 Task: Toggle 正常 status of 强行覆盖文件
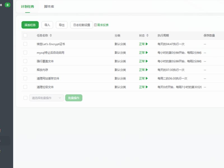click(142, 61)
